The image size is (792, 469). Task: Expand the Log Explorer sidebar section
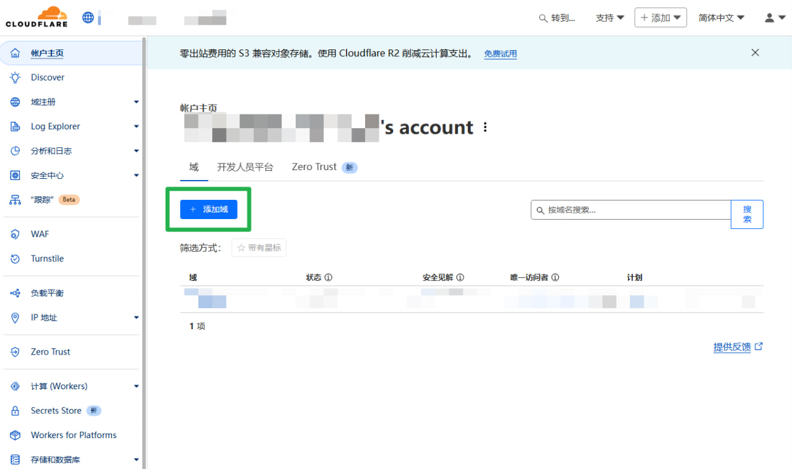tap(136, 126)
